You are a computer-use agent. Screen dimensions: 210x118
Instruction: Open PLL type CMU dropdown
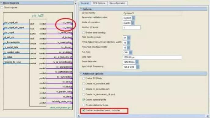130,52
